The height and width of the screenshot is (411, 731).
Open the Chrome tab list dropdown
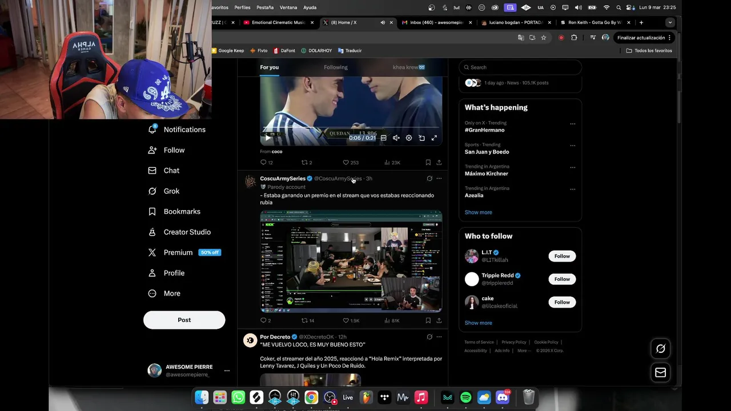670,23
